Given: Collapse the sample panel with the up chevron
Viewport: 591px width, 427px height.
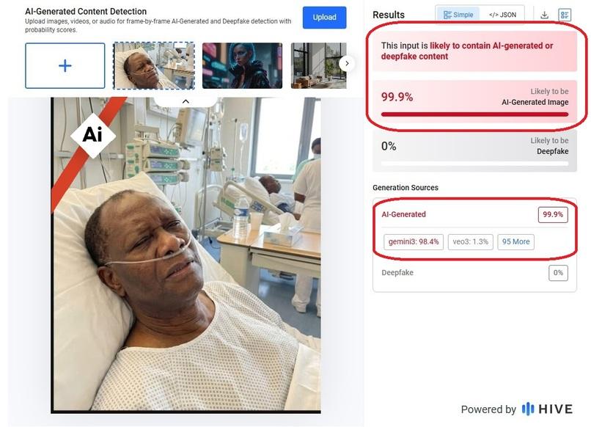Looking at the screenshot, I should [x=186, y=101].
